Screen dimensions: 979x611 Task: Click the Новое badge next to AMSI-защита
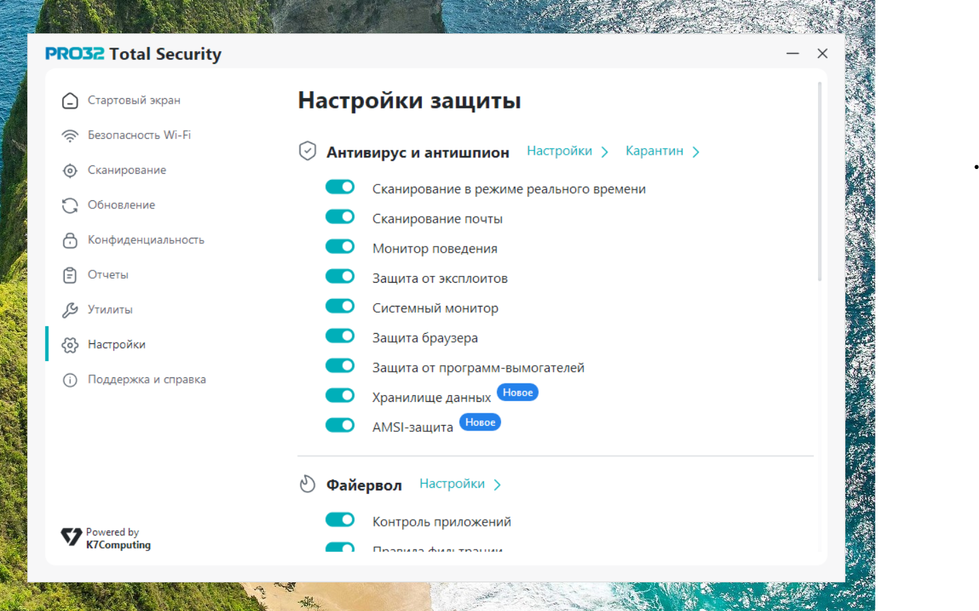(480, 422)
